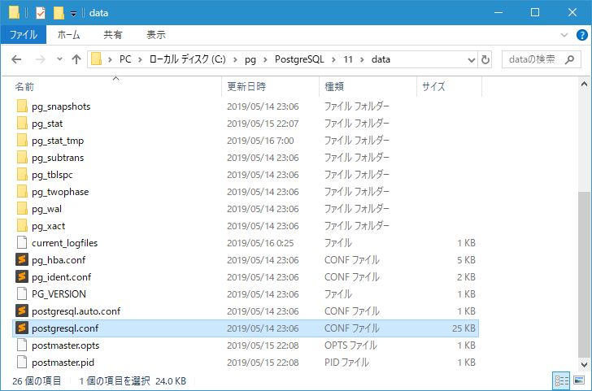
Task: Click the OPTS ファイル type cell
Action: click(x=350, y=345)
